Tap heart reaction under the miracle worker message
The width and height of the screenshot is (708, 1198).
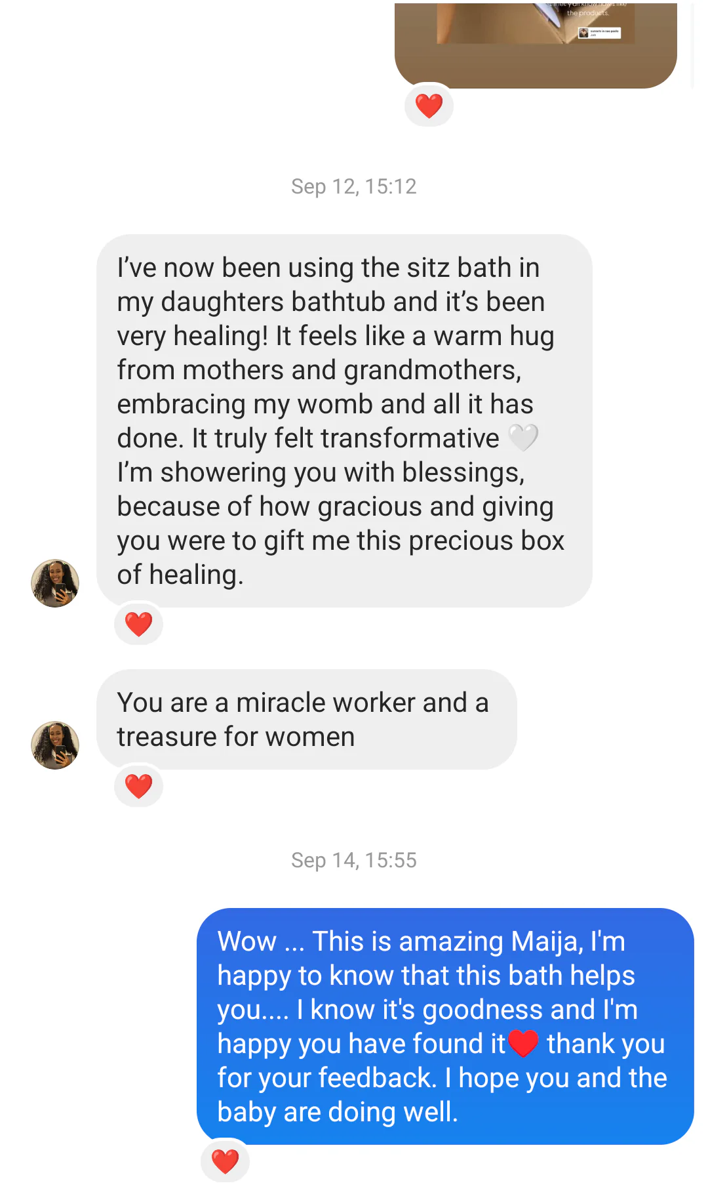pyautogui.click(x=138, y=786)
